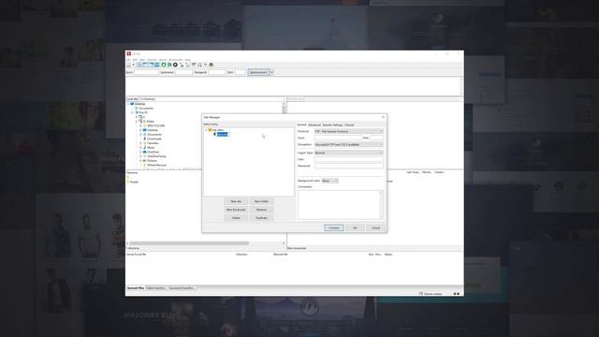This screenshot has width=599, height=337.
Task: Open dropdown arrow beside Site Manager icon
Action: (x=133, y=65)
